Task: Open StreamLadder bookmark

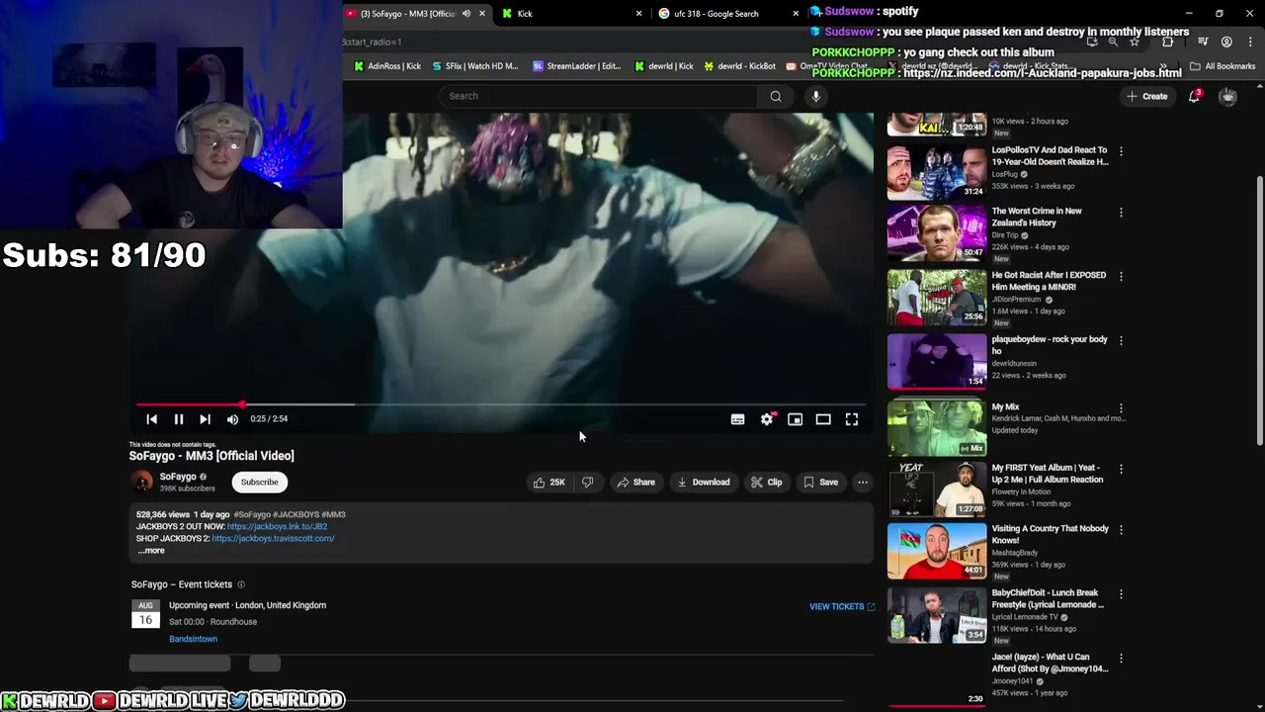Action: coord(576,66)
